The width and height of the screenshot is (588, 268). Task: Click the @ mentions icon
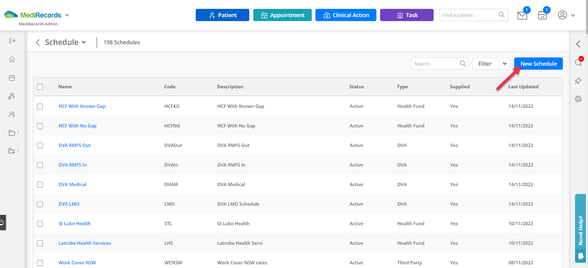coord(578,99)
